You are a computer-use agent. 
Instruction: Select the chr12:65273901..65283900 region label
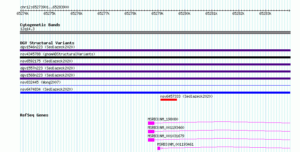point(44,7)
